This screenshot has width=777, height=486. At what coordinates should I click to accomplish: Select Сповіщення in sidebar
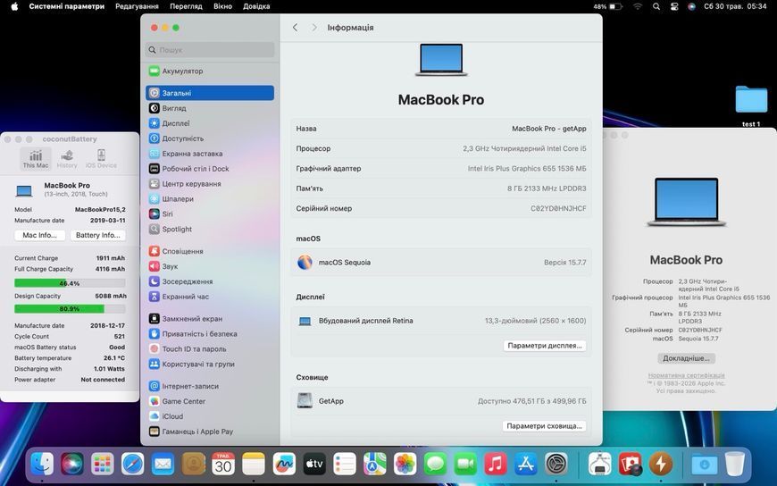pos(210,251)
